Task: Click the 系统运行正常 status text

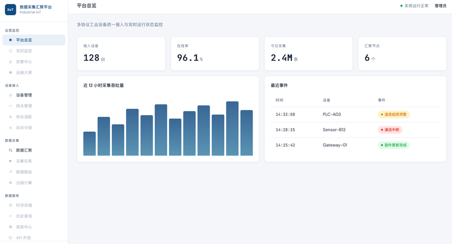Action: pos(416,6)
